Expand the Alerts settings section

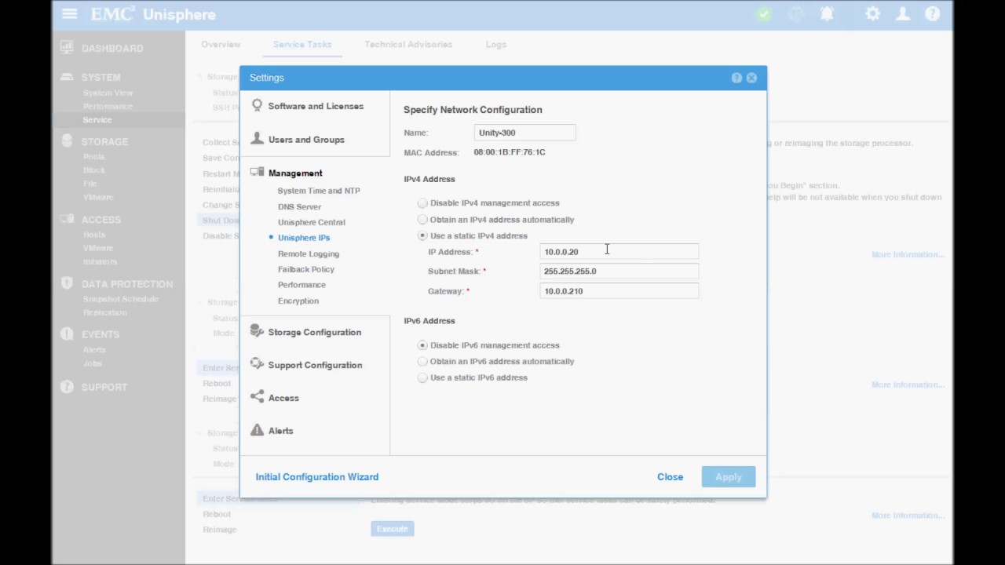pos(280,431)
